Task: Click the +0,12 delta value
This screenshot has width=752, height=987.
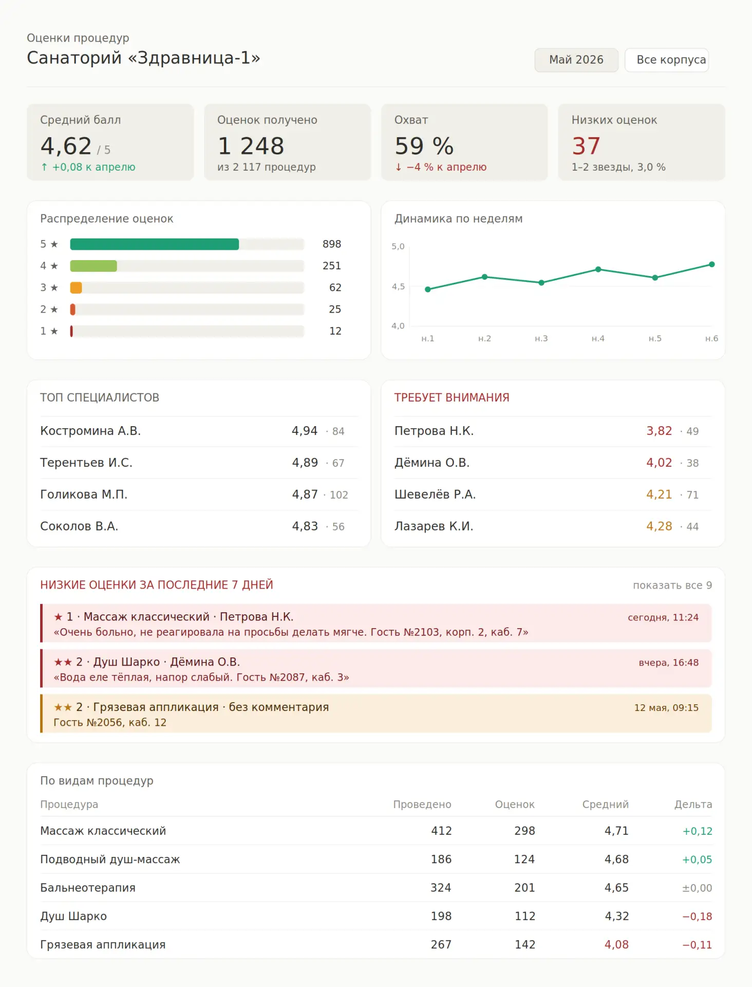Action: click(x=697, y=831)
